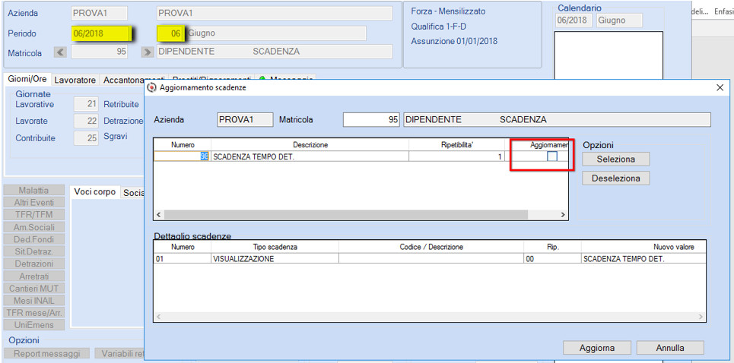Click the 01 cell in Dettaglio scadenze
Screen dimensions: 734x363
click(182, 259)
